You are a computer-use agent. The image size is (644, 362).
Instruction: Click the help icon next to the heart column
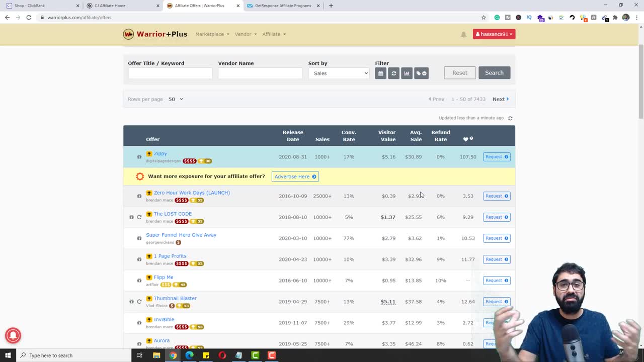471,138
